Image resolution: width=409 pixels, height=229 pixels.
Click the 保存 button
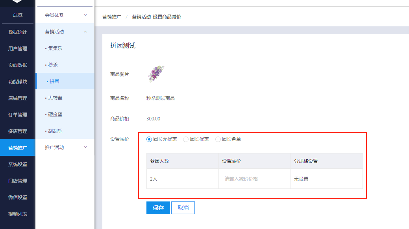pos(158,208)
